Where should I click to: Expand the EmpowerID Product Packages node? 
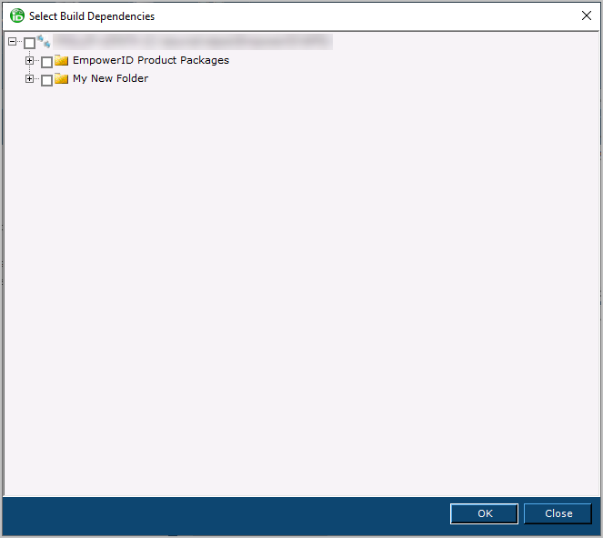[x=29, y=60]
